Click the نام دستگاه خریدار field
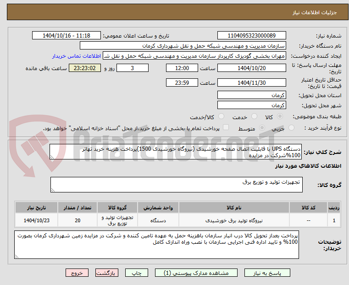This screenshot has height=285, width=349. (183, 46)
